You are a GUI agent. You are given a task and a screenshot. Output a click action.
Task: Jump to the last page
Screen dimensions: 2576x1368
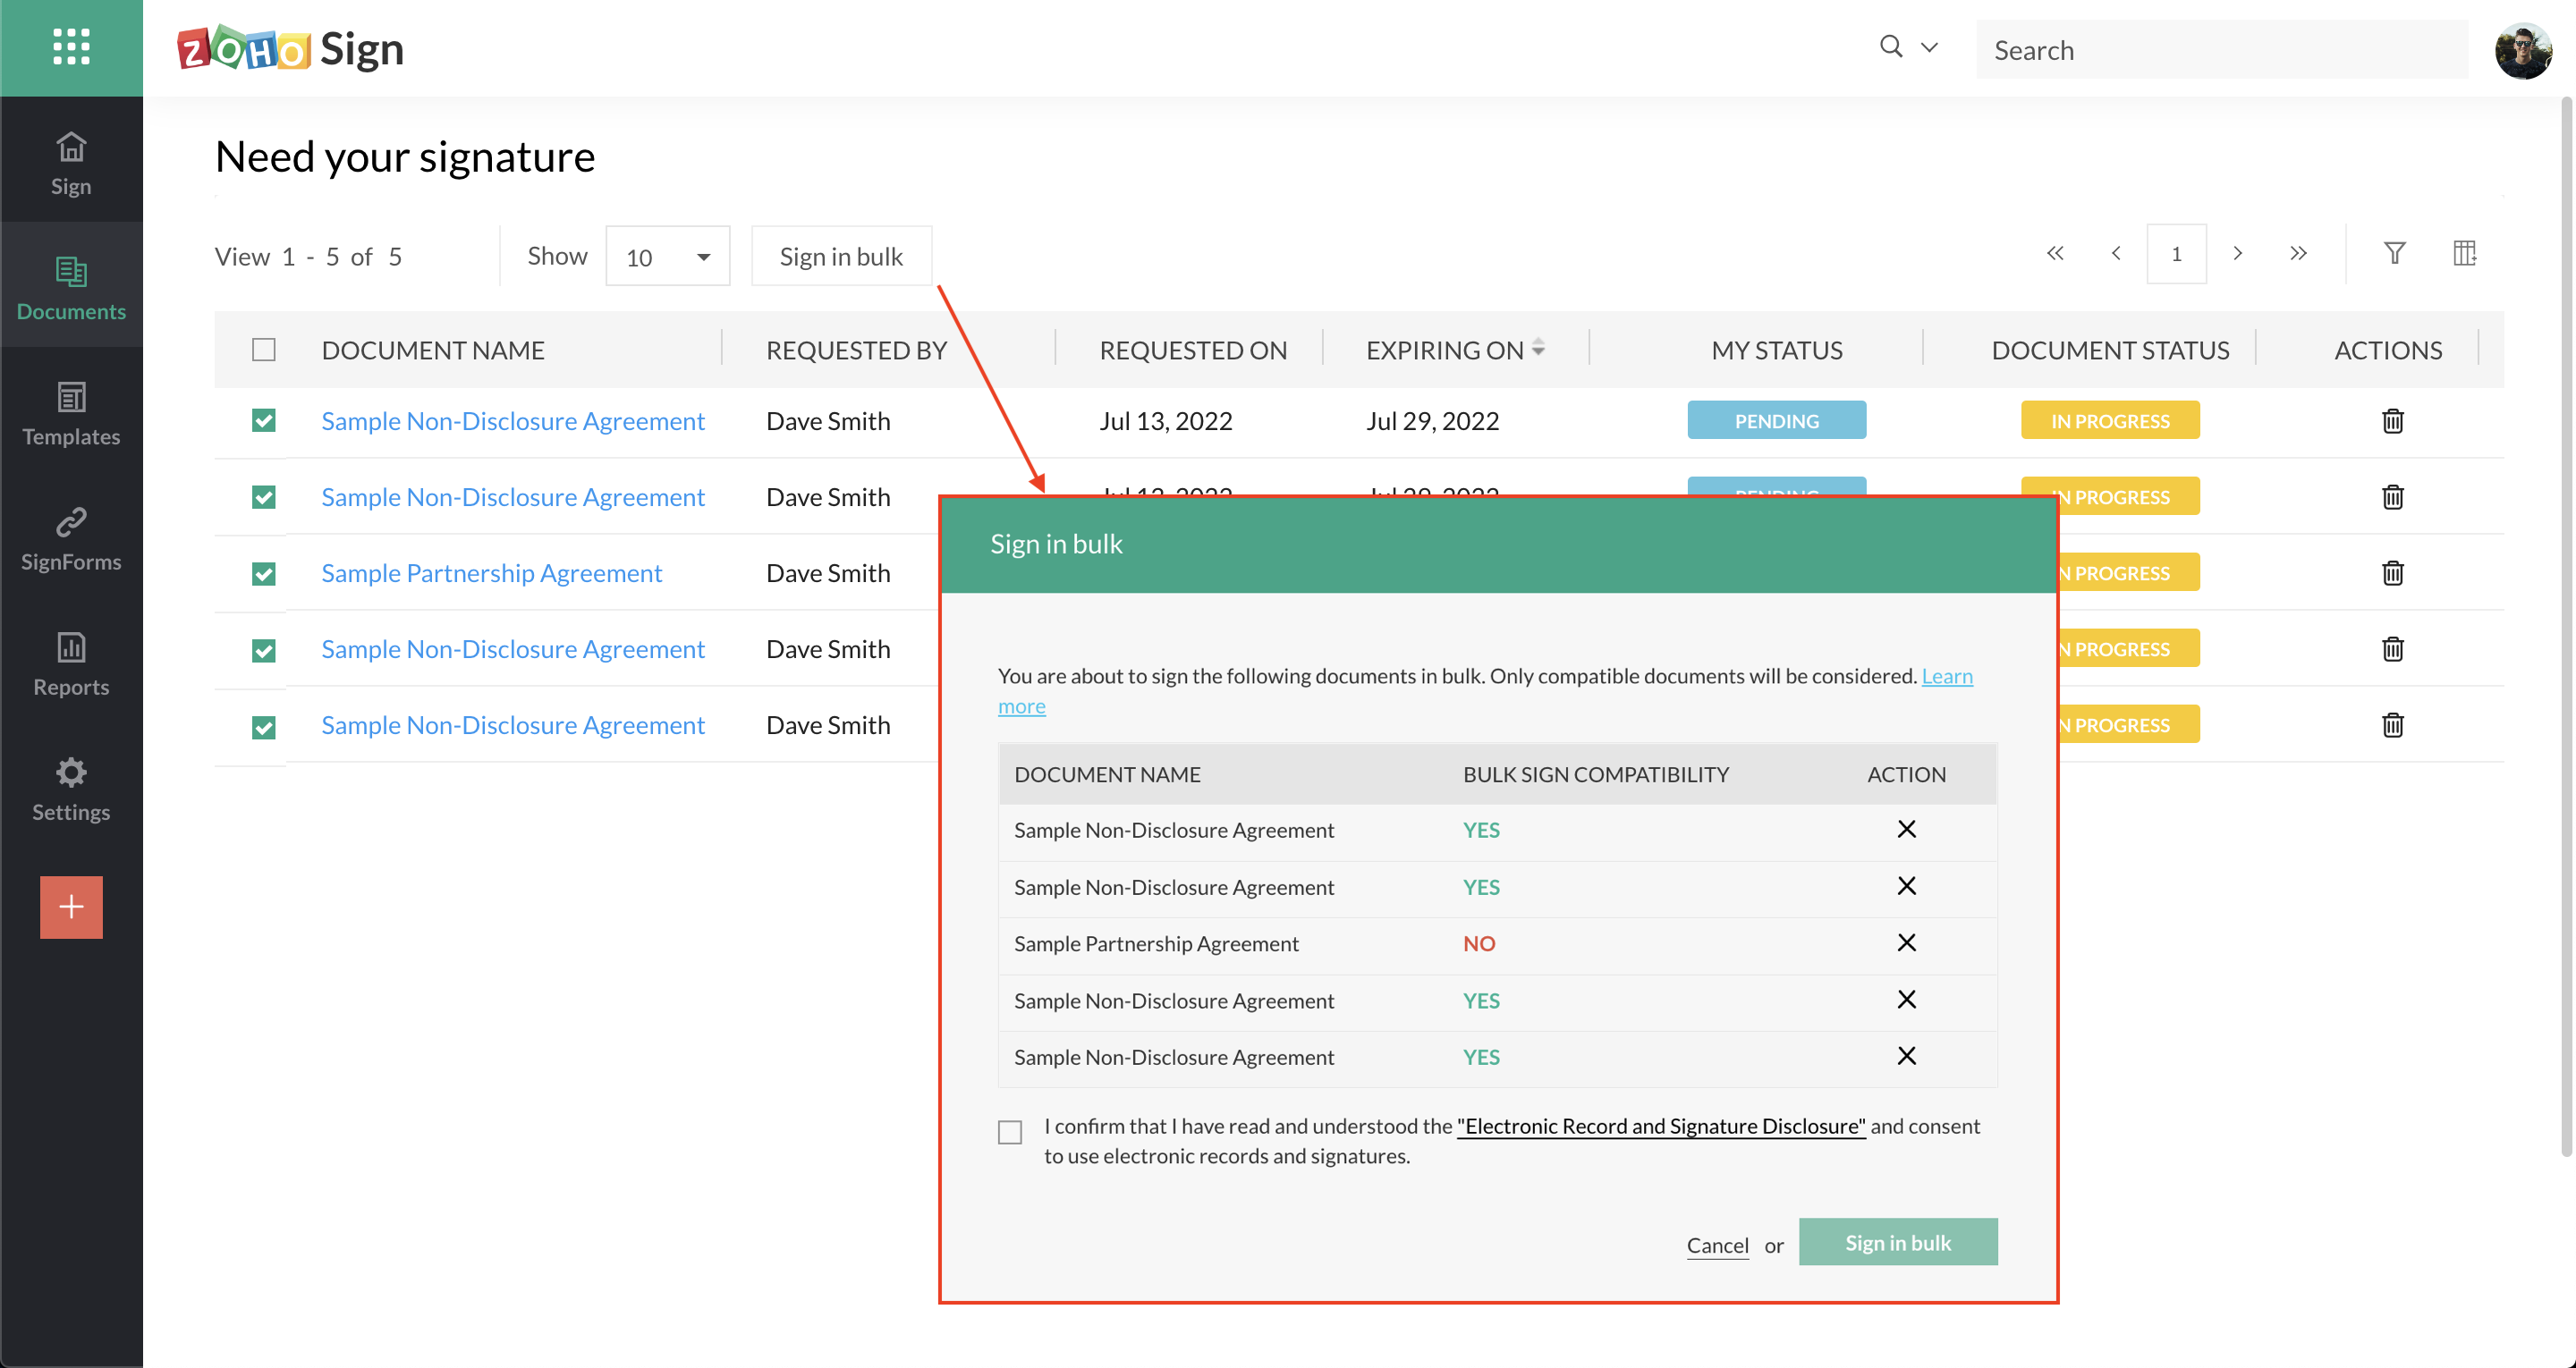(x=2298, y=253)
